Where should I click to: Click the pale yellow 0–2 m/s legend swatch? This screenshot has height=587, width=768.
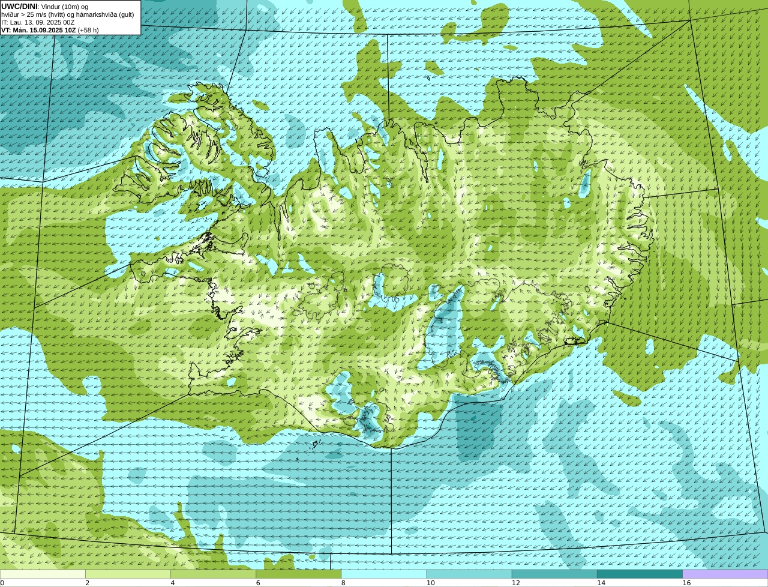43,574
